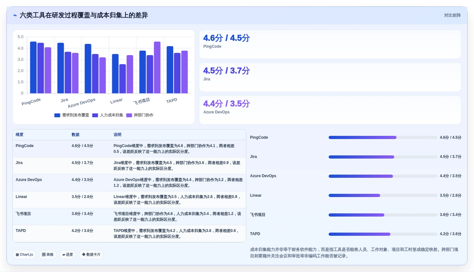Click table value 3.5分 / 2.6分
This screenshot has height=272, width=474.
pyautogui.click(x=82, y=197)
